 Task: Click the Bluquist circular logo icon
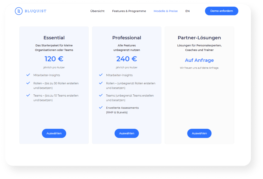(19, 11)
